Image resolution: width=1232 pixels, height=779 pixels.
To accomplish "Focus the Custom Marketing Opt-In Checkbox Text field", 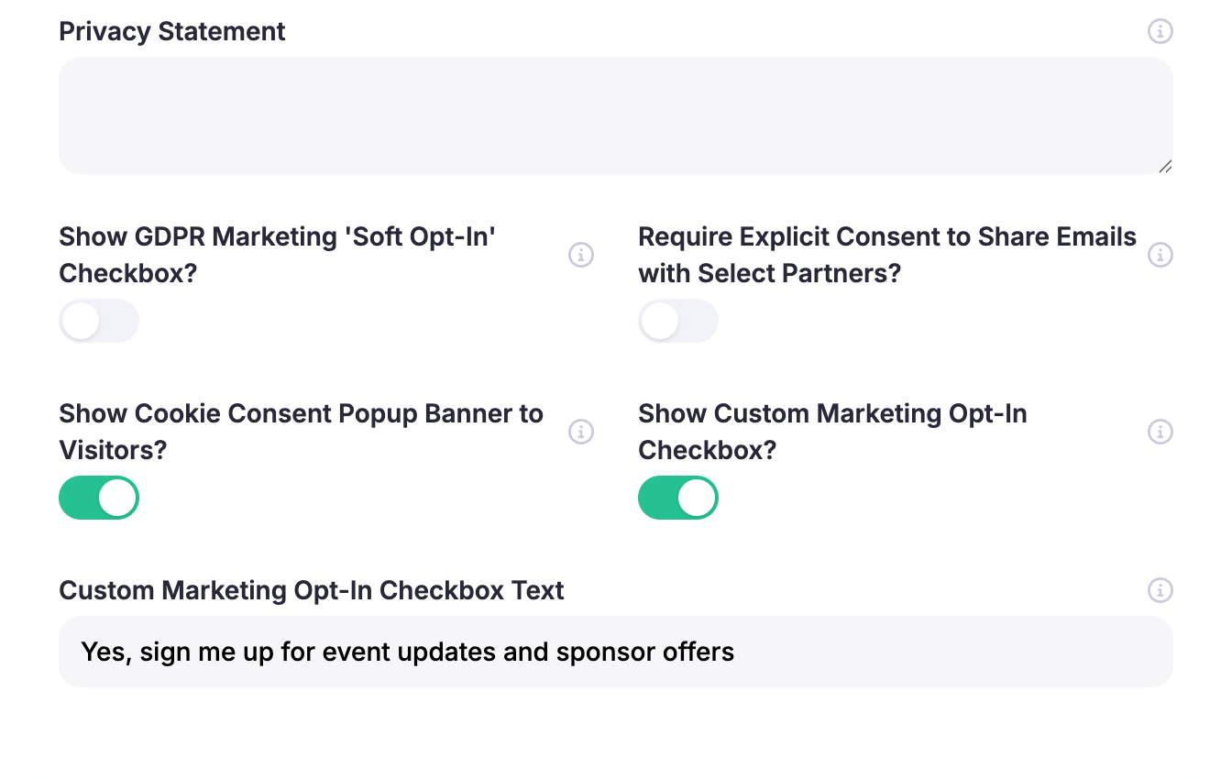I will click(616, 652).
